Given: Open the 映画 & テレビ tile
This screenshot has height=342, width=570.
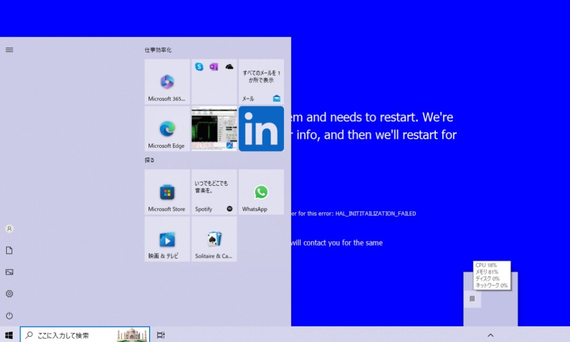Looking at the screenshot, I should coord(167,239).
